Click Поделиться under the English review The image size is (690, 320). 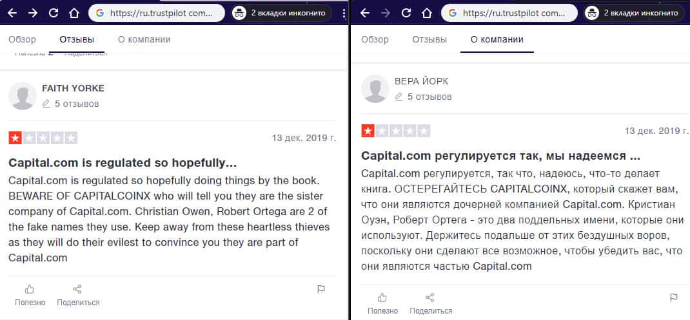point(78,295)
